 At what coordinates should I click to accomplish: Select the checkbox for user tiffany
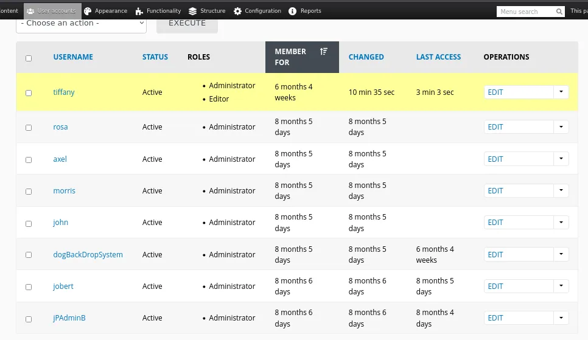29,93
